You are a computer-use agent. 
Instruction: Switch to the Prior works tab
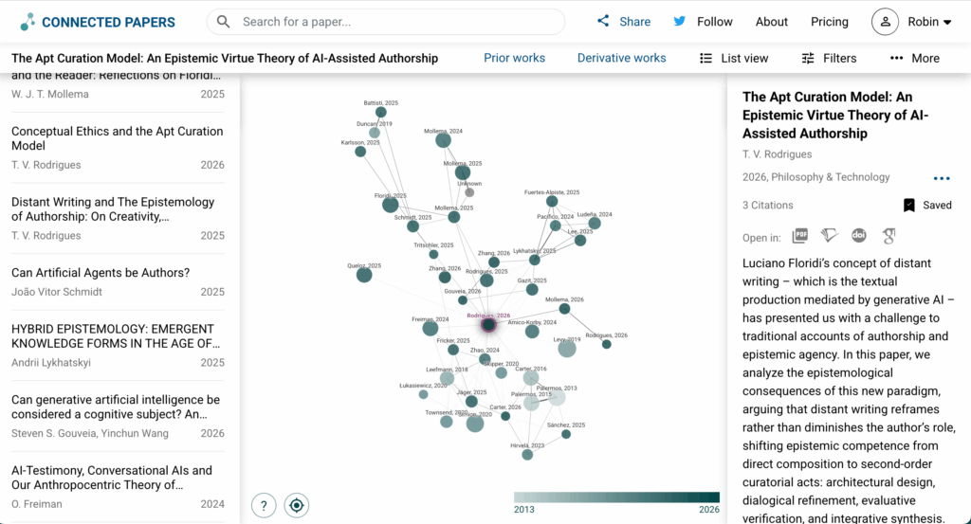point(514,58)
